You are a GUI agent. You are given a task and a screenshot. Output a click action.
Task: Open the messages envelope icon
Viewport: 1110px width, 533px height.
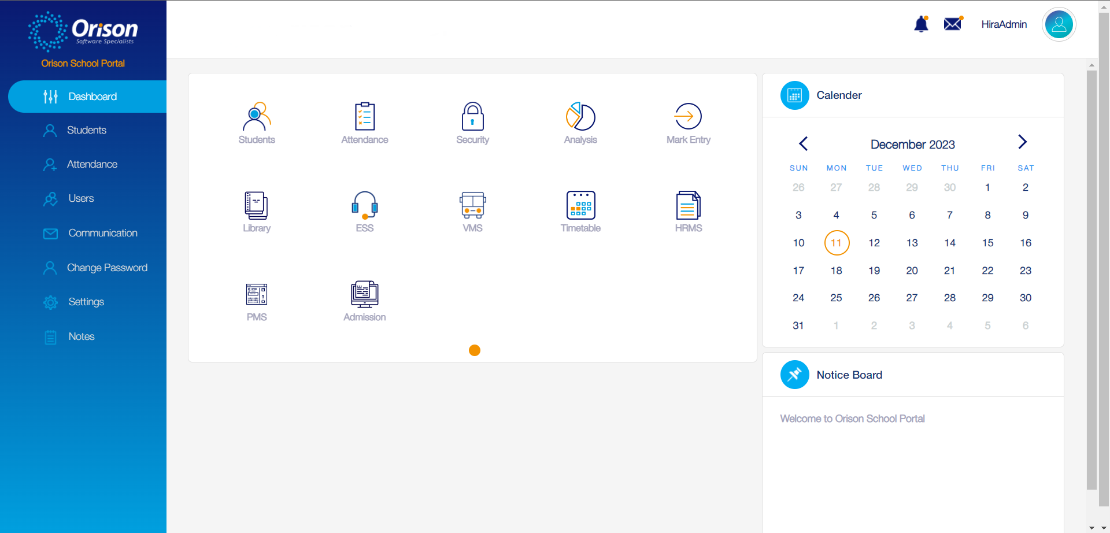click(953, 24)
